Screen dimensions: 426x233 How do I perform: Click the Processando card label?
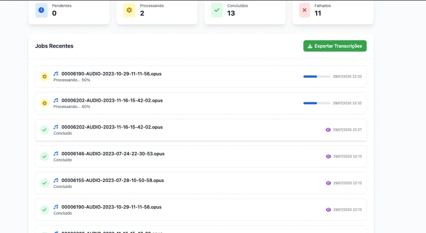click(x=152, y=6)
